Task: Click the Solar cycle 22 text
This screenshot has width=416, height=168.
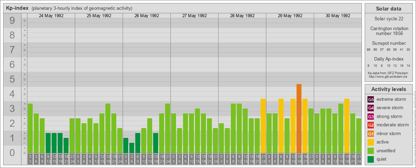Action: (389, 19)
